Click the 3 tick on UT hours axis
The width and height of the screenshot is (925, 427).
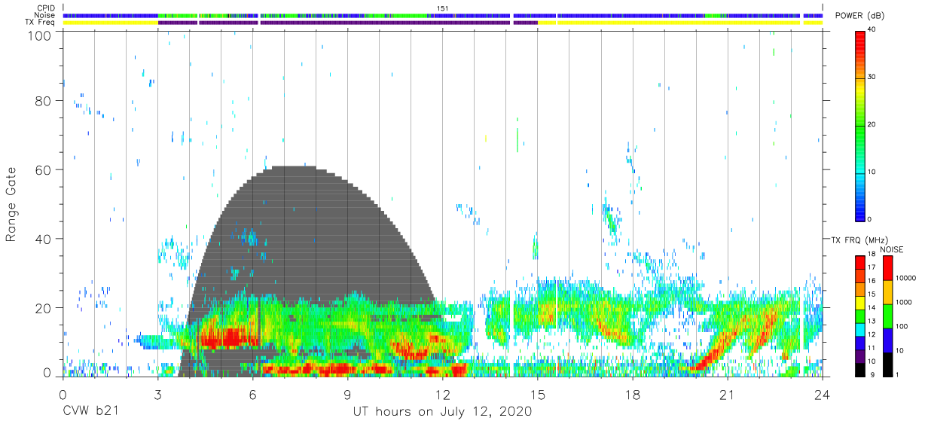157,394
